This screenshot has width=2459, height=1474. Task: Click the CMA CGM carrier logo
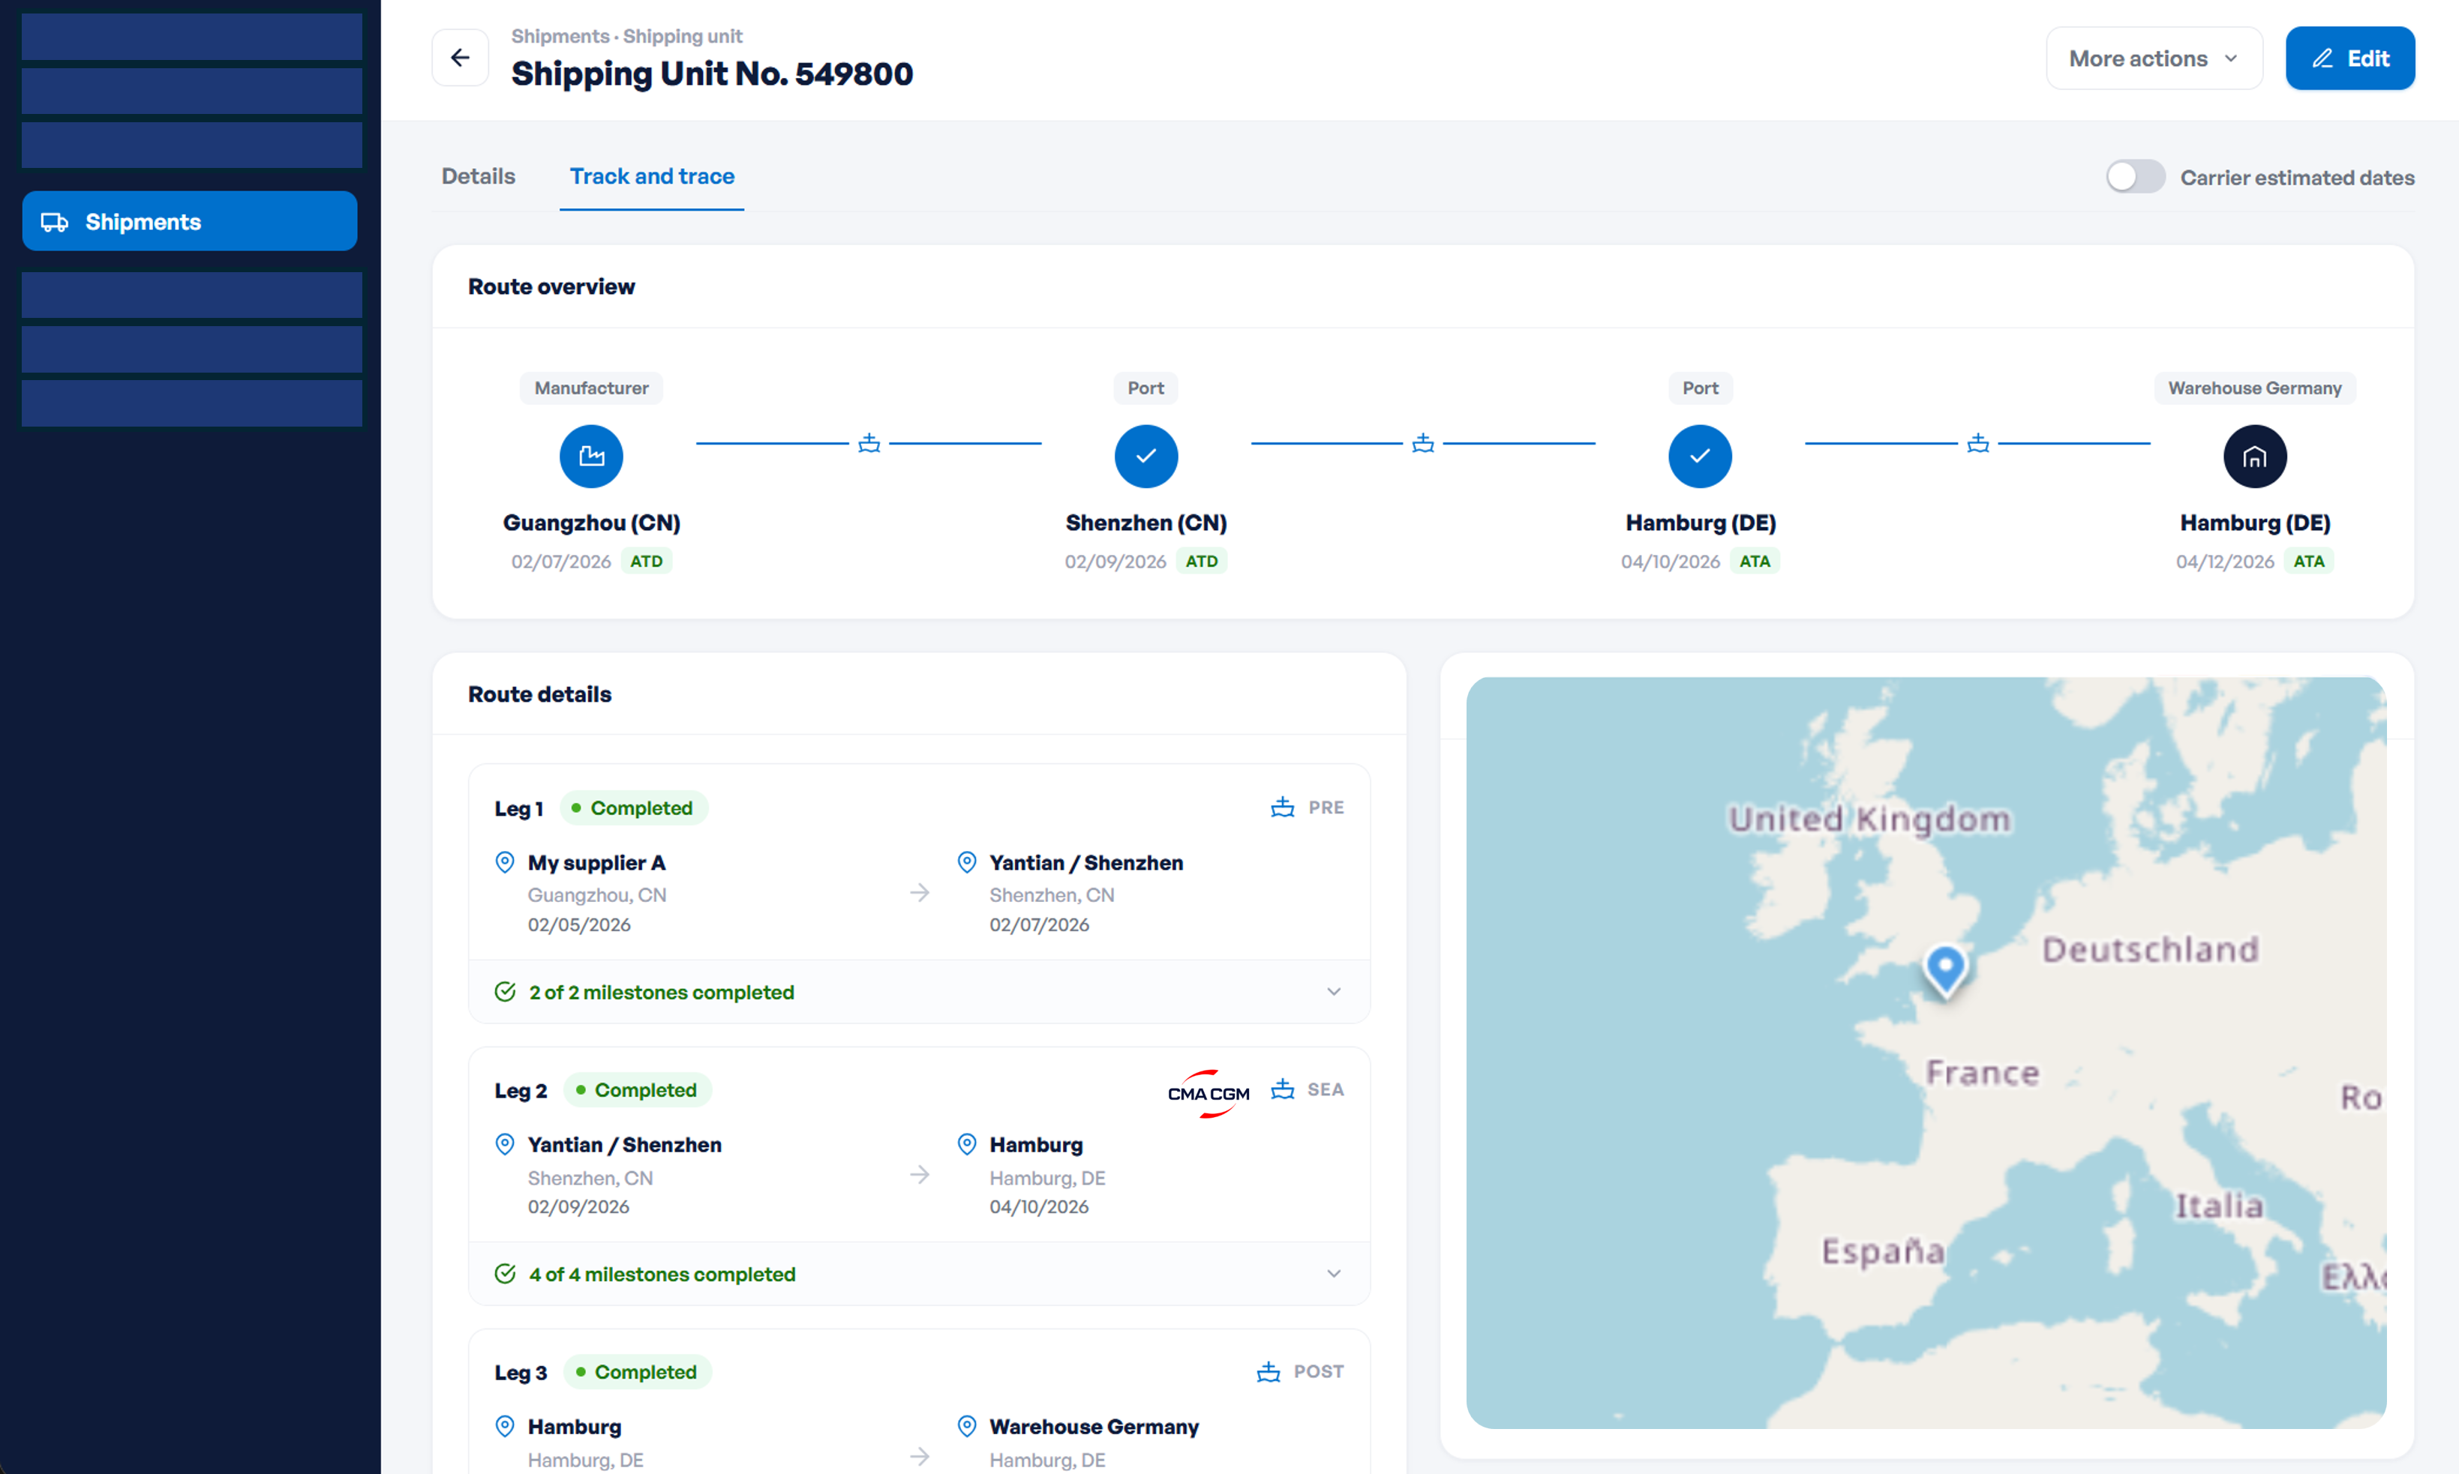(1208, 1092)
